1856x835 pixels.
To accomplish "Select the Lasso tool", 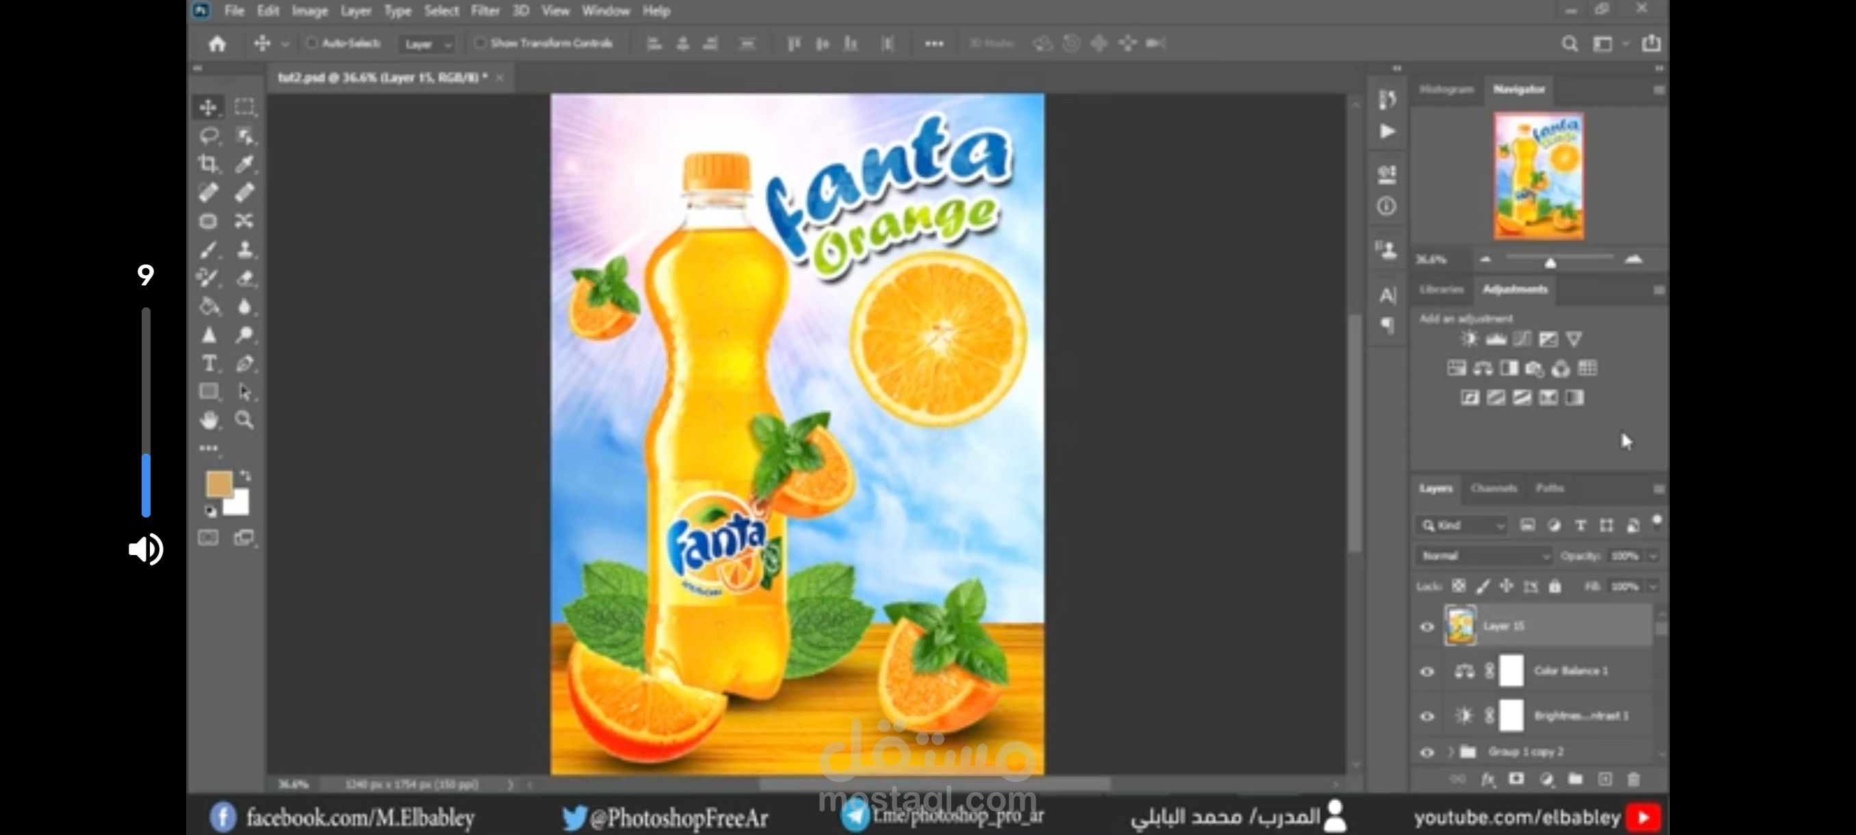I will click(x=208, y=136).
